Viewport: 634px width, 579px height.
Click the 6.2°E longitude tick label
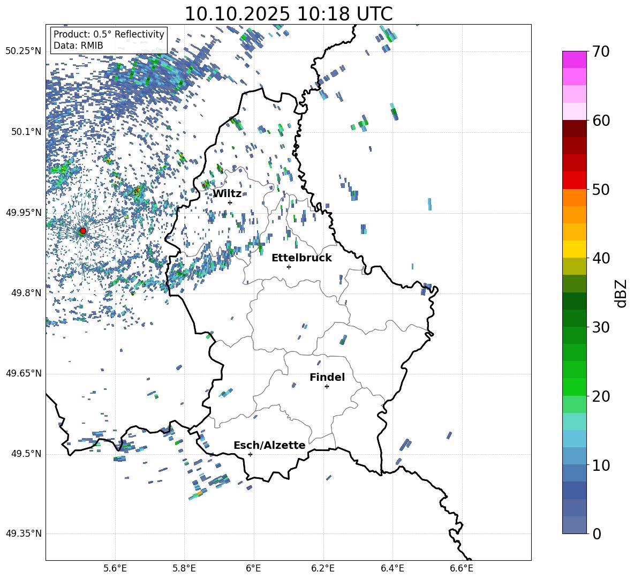coord(323,568)
